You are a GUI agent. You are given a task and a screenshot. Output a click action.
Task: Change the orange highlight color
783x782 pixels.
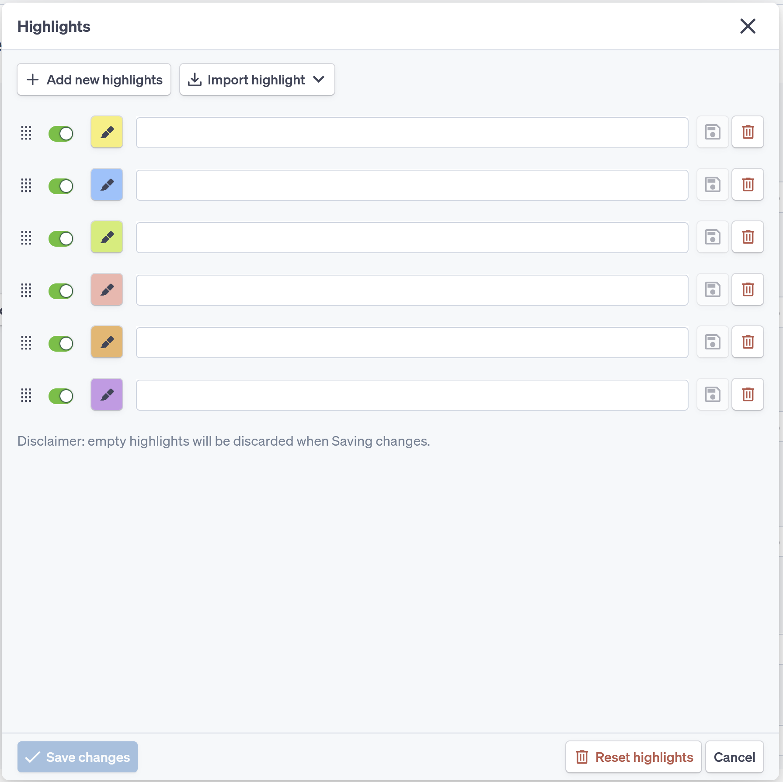point(107,342)
